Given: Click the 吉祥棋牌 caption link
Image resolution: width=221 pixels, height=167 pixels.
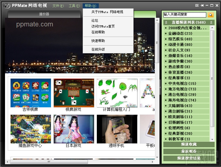Looking at the screenshot, I should (30, 109).
